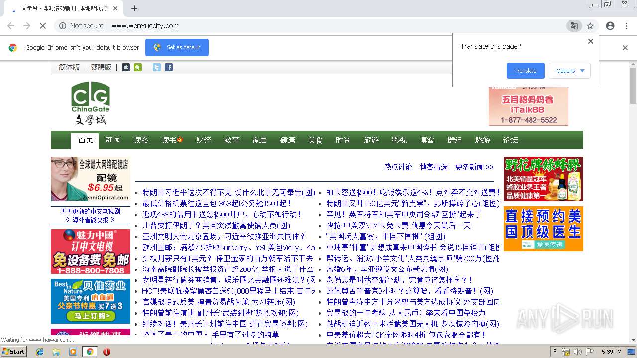The image size is (637, 358).
Task: Open the 博客 navigation tab
Action: point(426,140)
